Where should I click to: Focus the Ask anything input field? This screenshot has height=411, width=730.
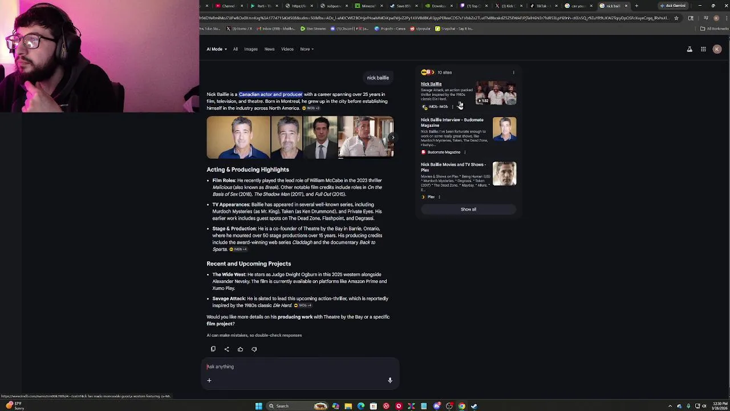pyautogui.click(x=299, y=366)
